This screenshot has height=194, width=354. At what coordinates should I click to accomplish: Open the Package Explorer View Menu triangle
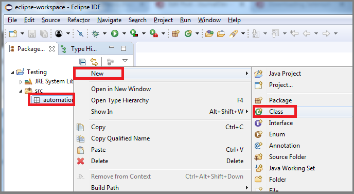click(125, 61)
